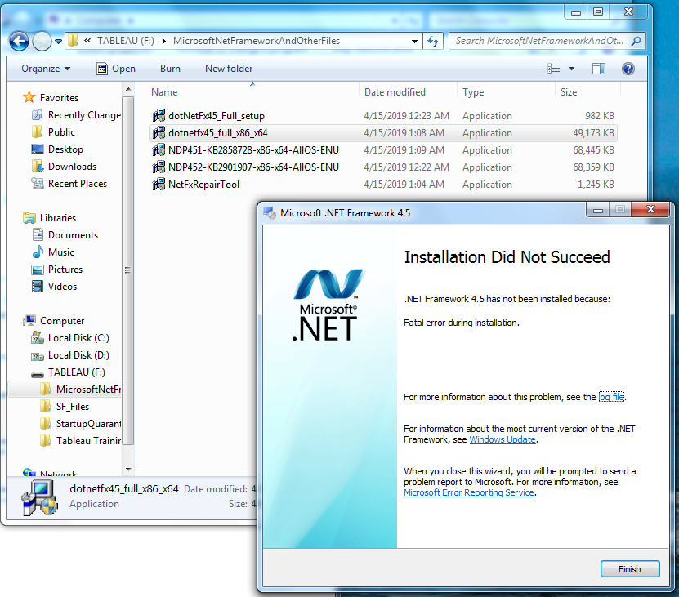This screenshot has width=679, height=597.
Task: Click the forward navigation arrow in Explorer
Action: click(x=42, y=42)
